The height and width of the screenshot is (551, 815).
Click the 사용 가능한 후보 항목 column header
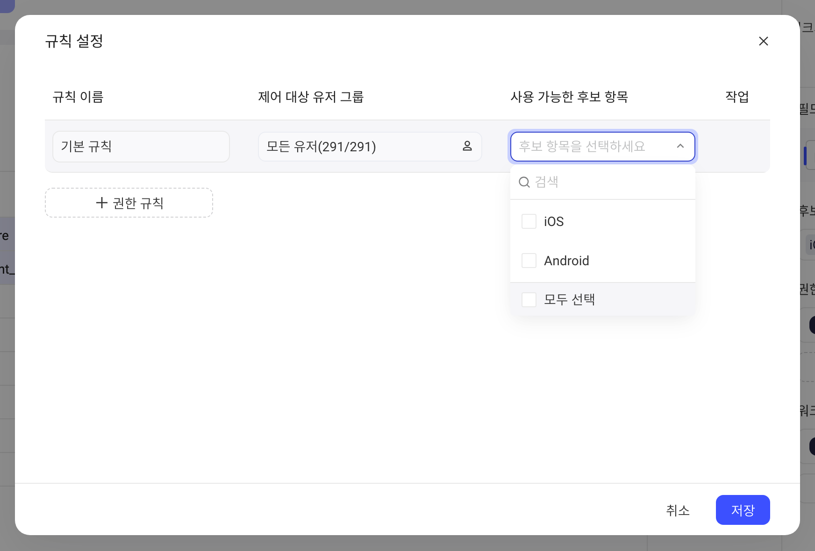(569, 97)
